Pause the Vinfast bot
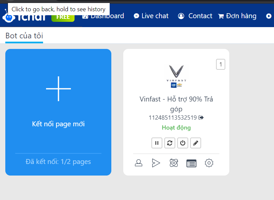Viewport: 274px width, 200px height. click(x=157, y=143)
